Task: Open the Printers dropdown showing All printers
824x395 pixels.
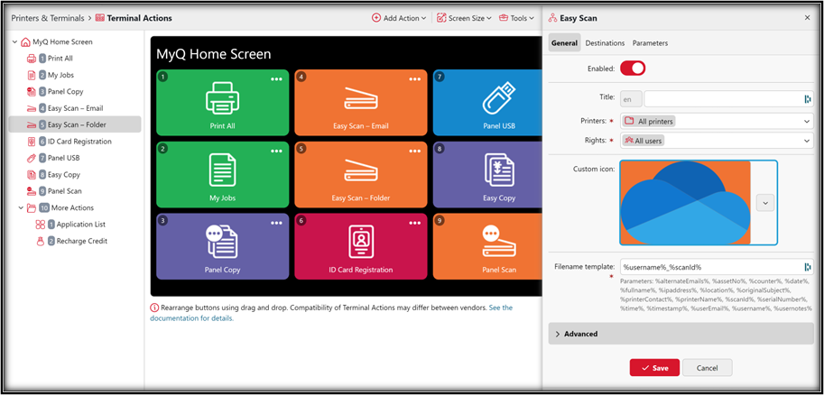Action: [717, 122]
